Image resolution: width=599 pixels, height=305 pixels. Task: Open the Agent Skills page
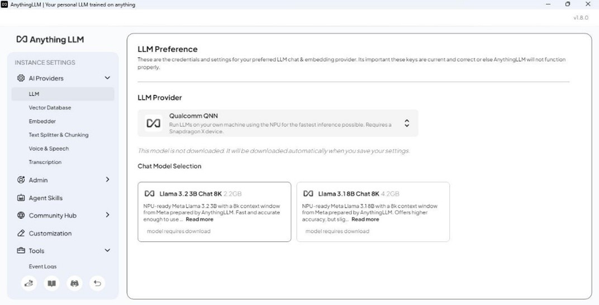tap(45, 198)
